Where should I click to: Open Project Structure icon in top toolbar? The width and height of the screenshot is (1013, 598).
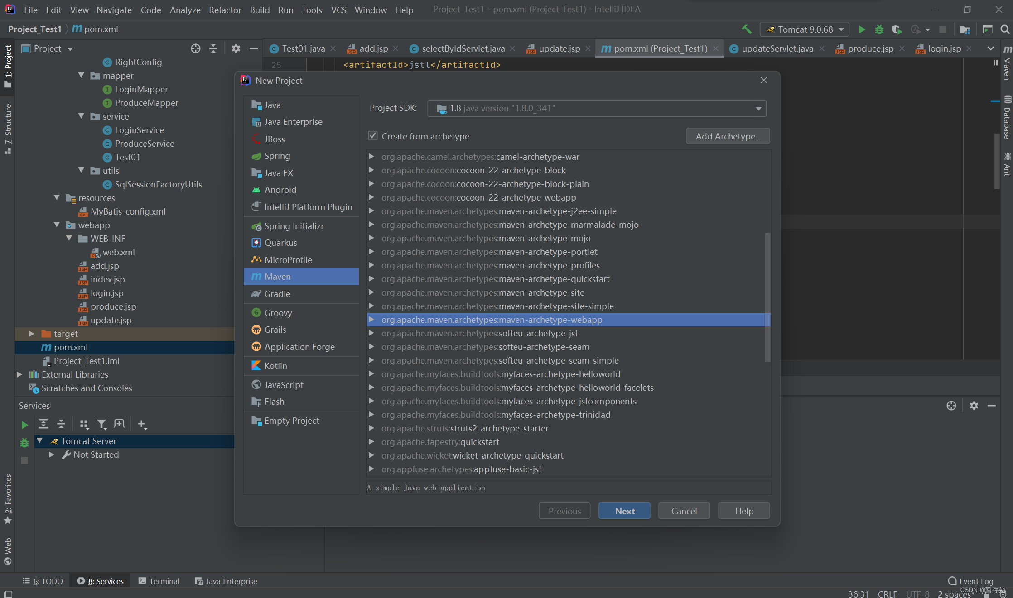pyautogui.click(x=965, y=29)
